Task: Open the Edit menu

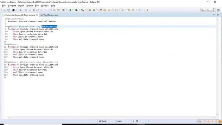Action: 4,6
